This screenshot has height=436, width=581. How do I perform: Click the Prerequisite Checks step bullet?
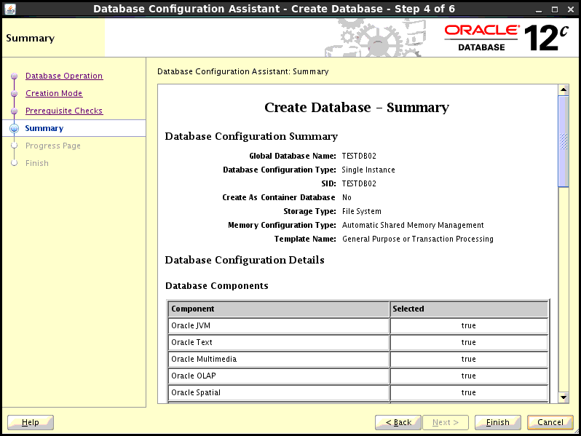tap(14, 111)
